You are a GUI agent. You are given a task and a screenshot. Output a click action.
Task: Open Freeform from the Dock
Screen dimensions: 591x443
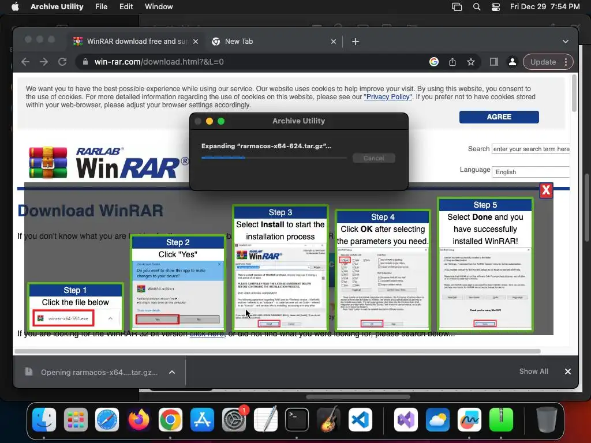tap(469, 420)
